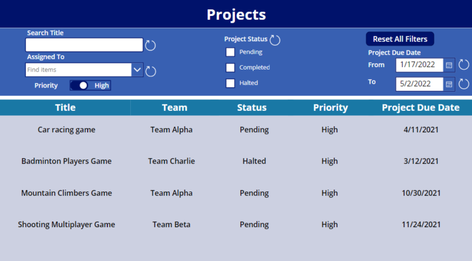Screen dimensions: 472x261
Task: Sort by the Title column header
Action: (65, 108)
